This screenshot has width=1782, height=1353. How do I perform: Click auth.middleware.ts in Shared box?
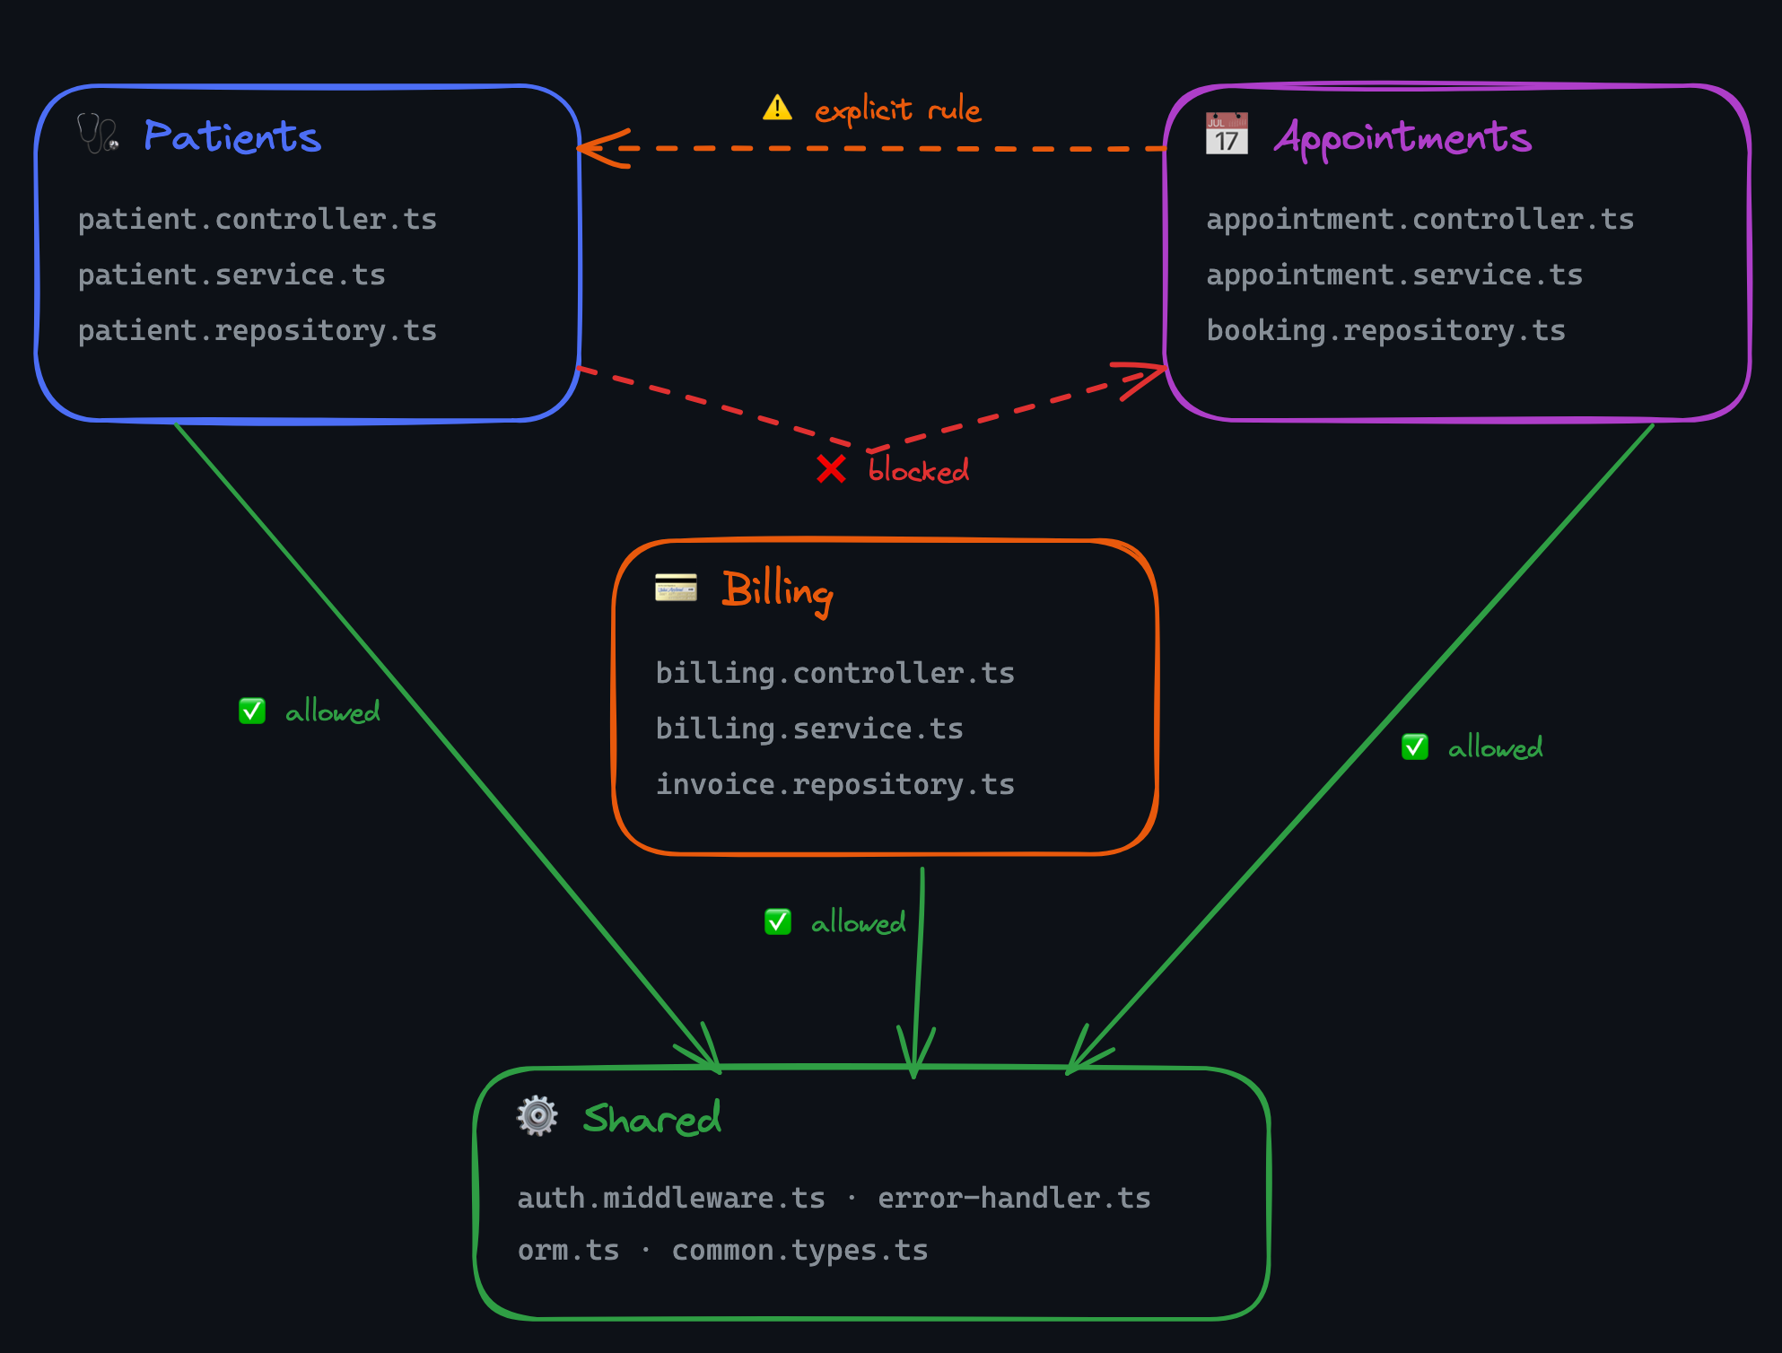point(671,1198)
